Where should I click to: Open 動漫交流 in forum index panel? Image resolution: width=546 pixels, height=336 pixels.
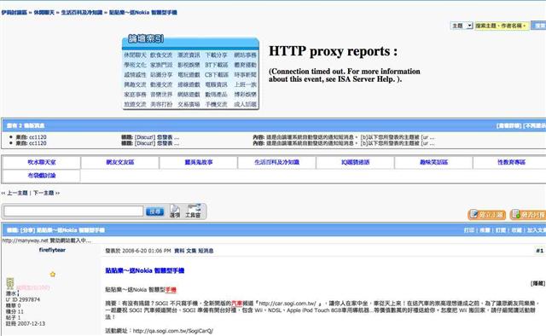point(161,84)
